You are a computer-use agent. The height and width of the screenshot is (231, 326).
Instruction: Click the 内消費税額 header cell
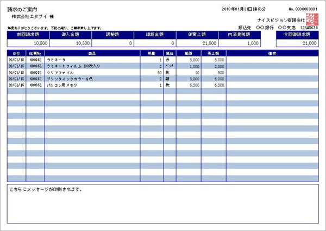(239, 35)
